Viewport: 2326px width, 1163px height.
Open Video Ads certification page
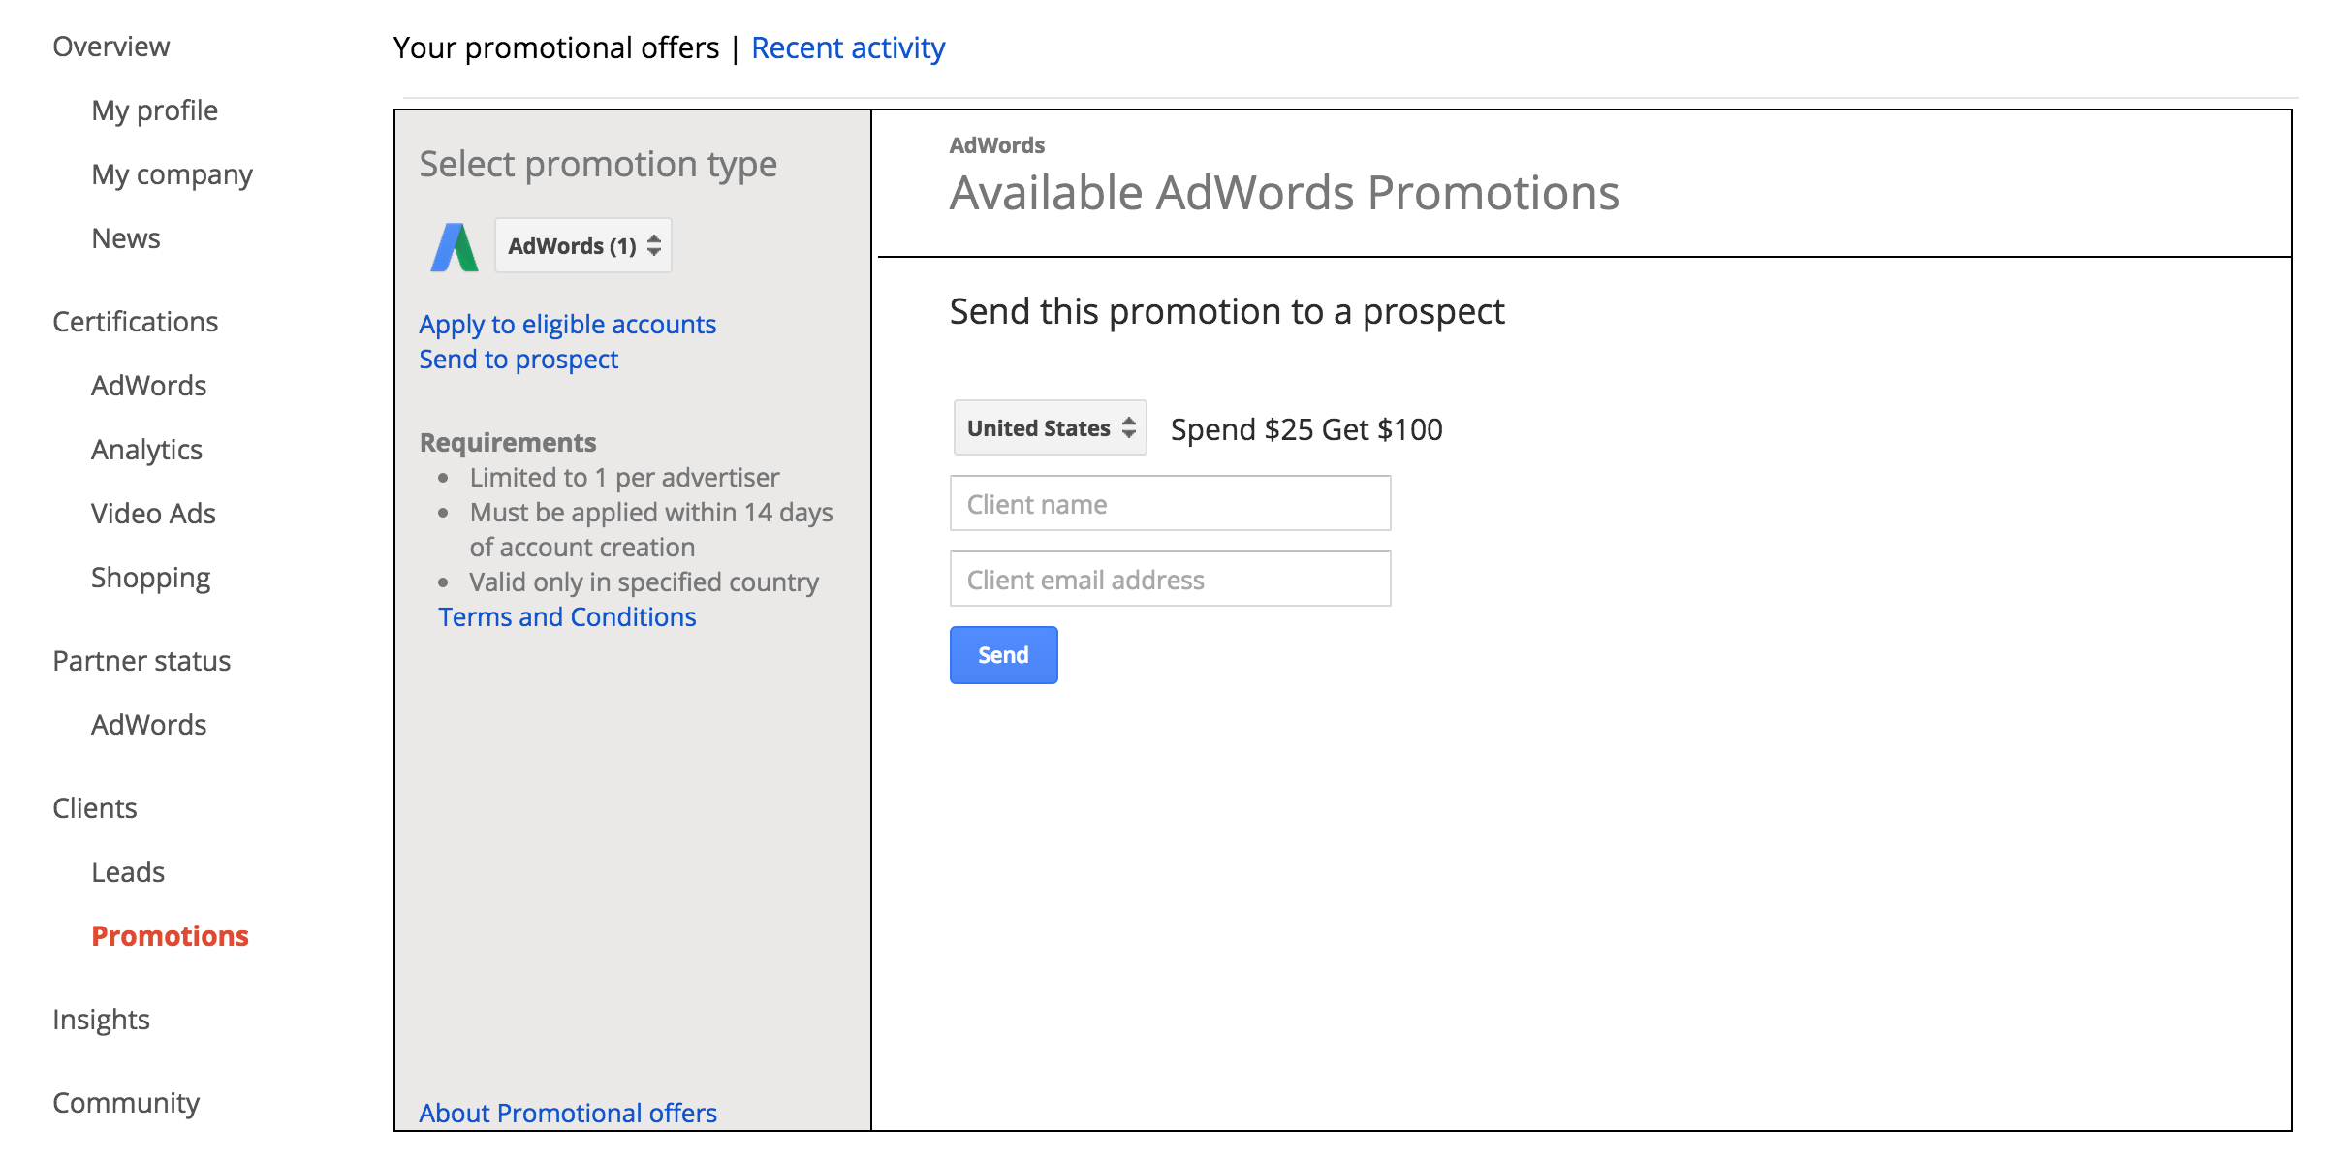[153, 514]
